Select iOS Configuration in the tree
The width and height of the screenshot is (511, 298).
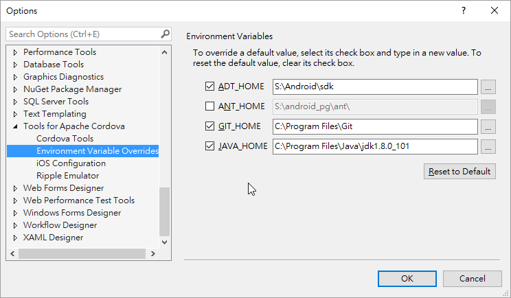tap(71, 163)
